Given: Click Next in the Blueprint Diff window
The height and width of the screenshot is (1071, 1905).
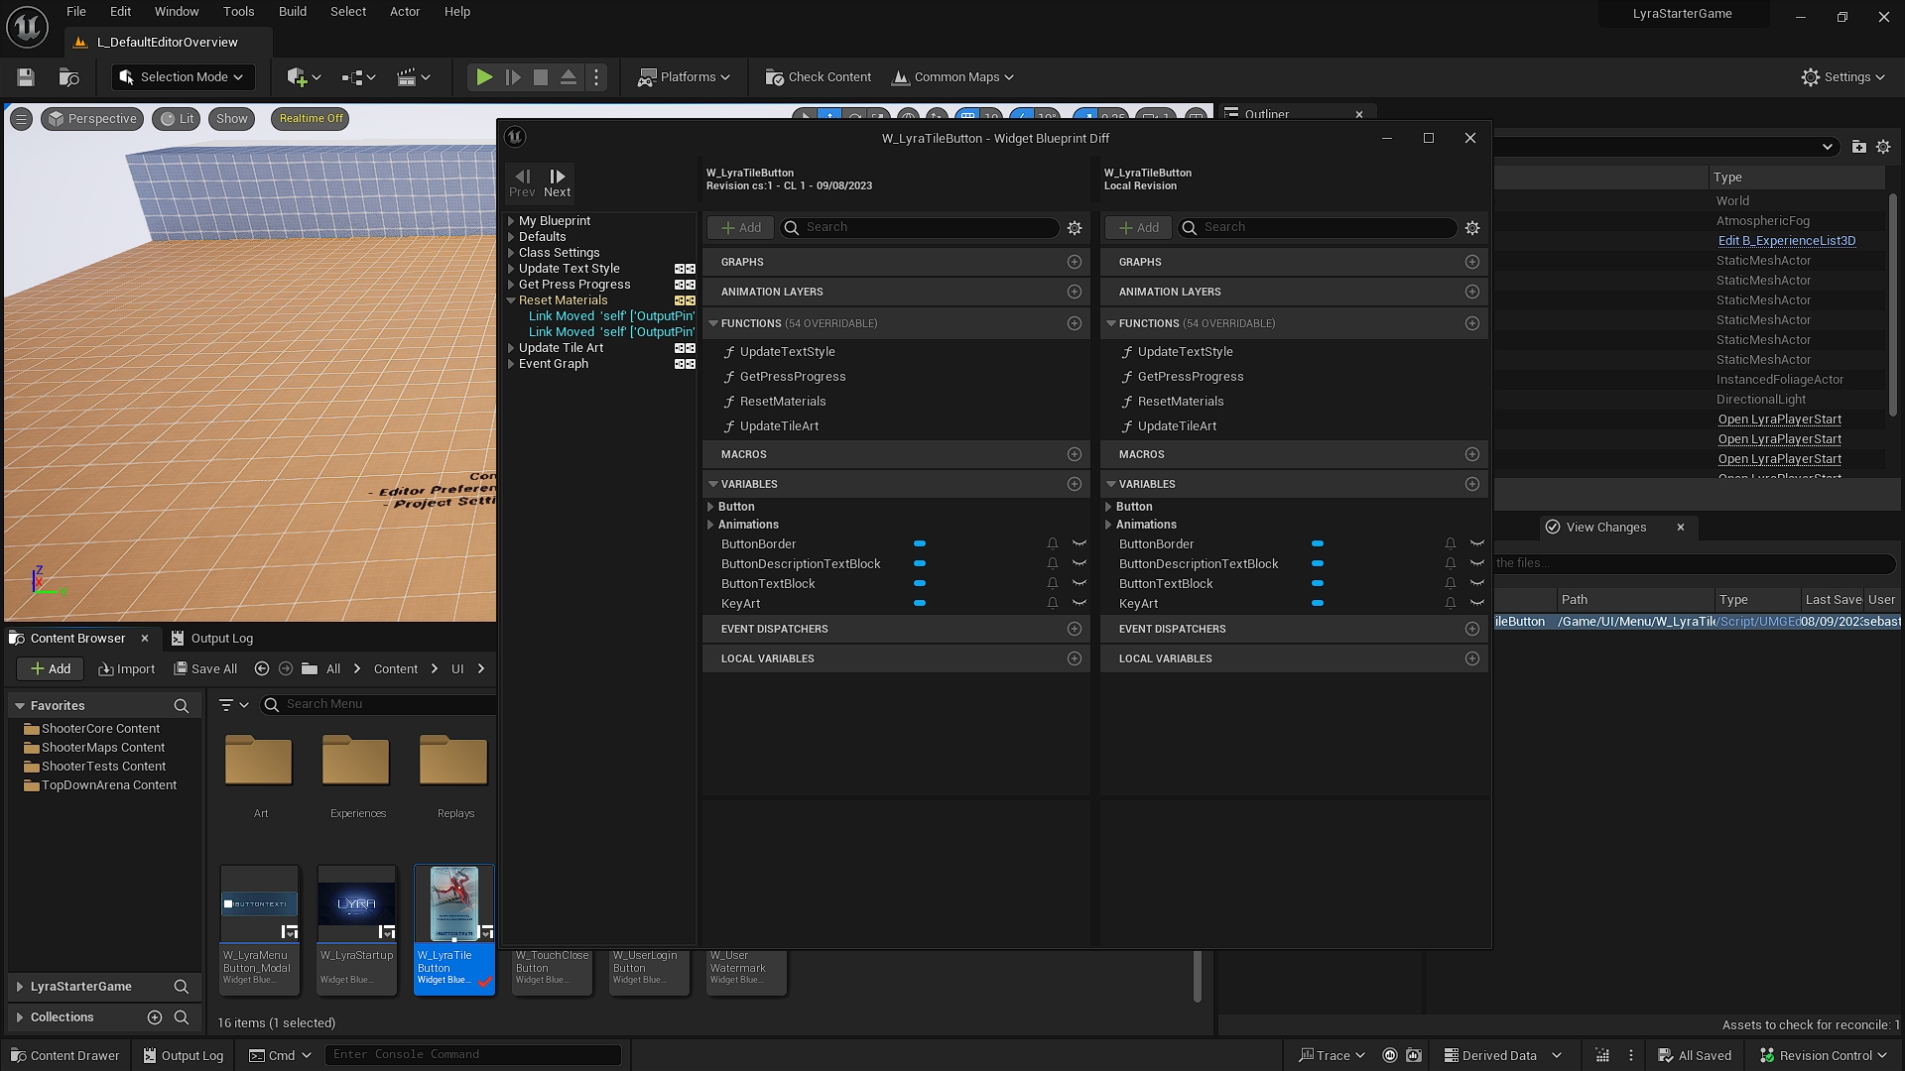Looking at the screenshot, I should click(x=557, y=181).
